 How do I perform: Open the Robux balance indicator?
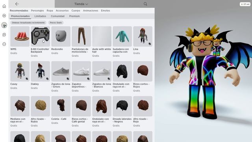245,4
